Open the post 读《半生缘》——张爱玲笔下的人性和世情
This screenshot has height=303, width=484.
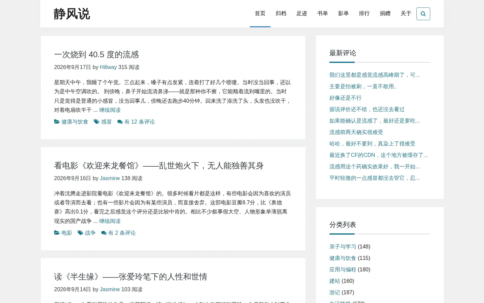[x=131, y=277]
